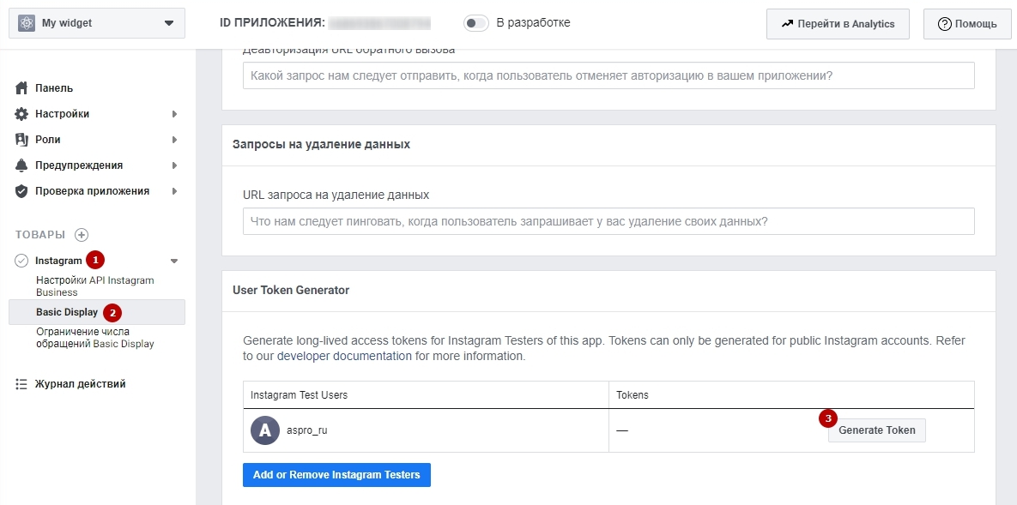The height and width of the screenshot is (505, 1017).
Task: Click Add or Remove Instagram Testers
Action: (x=336, y=475)
